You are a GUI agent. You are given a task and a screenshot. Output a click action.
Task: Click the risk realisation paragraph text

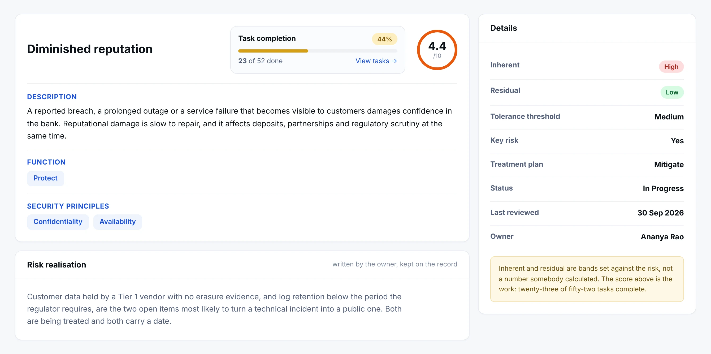214,309
